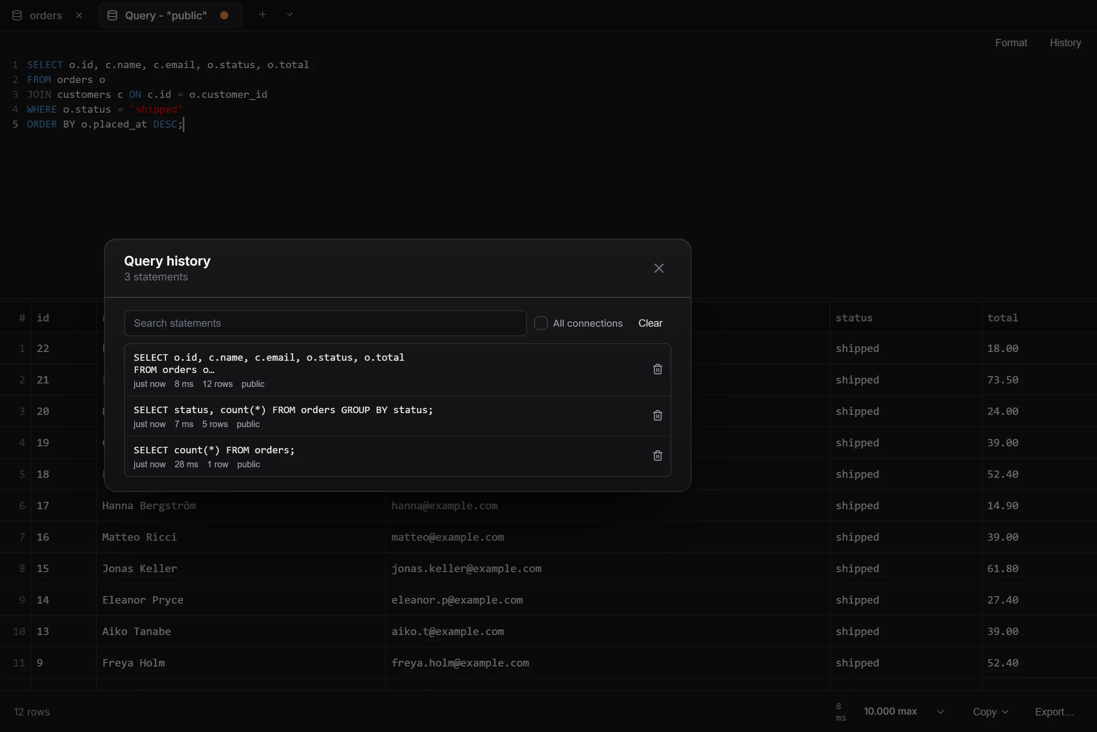The image size is (1097, 732).
Task: Focus the Search statements field
Action: [x=325, y=323]
